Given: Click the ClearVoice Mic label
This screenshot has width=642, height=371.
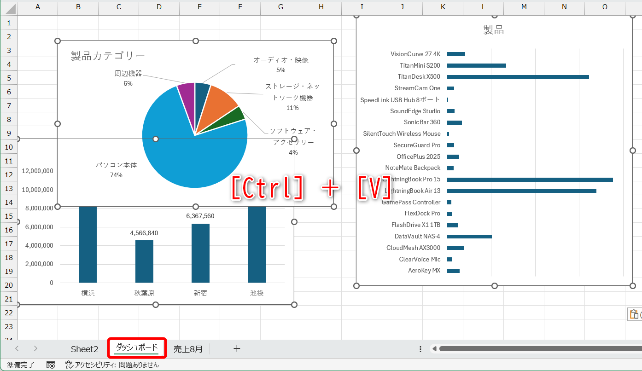Looking at the screenshot, I should (x=420, y=259).
